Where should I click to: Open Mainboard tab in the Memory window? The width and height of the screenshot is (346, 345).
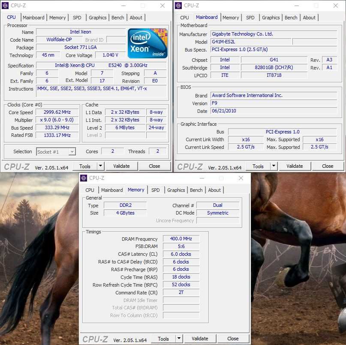click(112, 190)
